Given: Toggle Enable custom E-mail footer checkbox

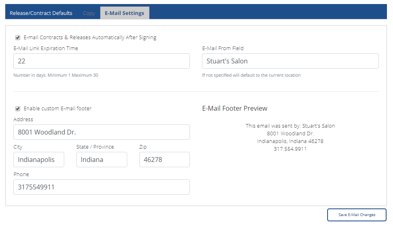Looking at the screenshot, I should point(18,109).
